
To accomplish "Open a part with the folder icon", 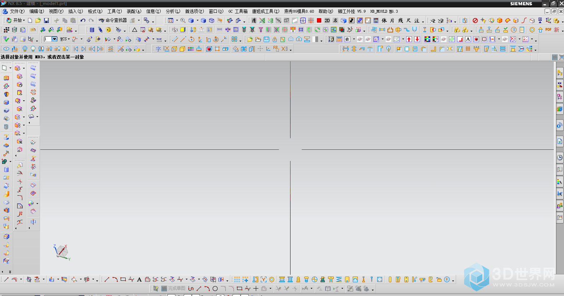I will point(38,20).
